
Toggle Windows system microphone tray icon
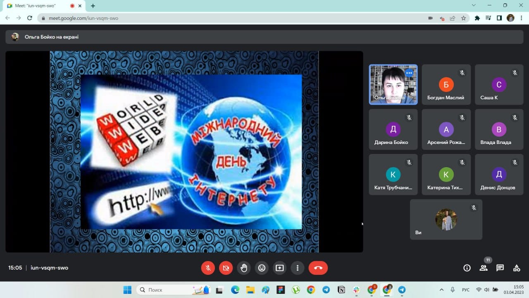453,290
